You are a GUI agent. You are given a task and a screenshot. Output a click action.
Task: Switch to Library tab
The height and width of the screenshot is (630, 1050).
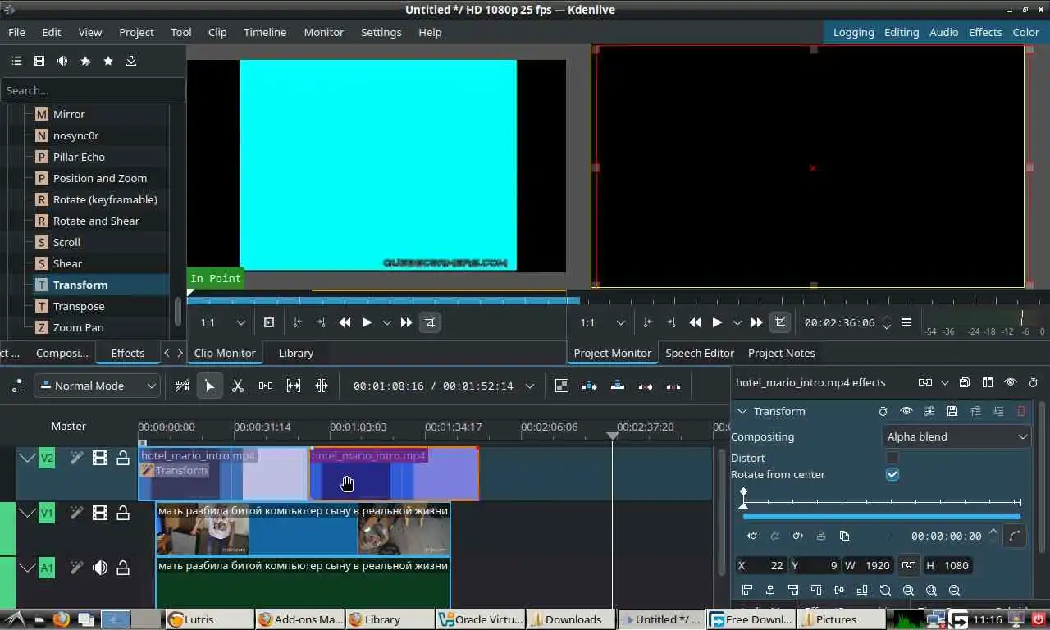[296, 353]
